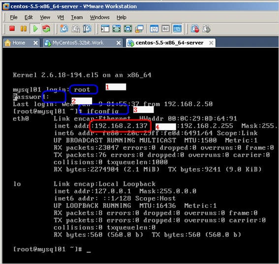Click HWaddr 00:0C:29:0D:64:91 text
Image resolution: width=279 pixels, height=264 pixels.
point(188,118)
